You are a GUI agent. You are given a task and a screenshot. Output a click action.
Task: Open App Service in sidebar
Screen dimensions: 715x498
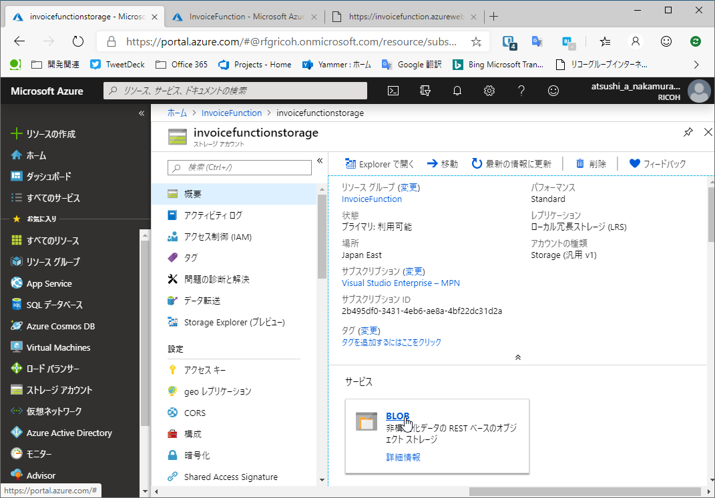(41, 283)
